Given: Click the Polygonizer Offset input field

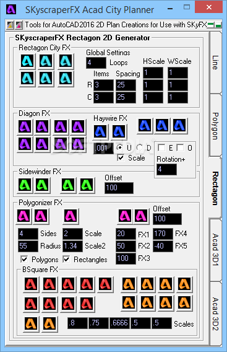Looking at the screenshot, I should [x=168, y=219].
